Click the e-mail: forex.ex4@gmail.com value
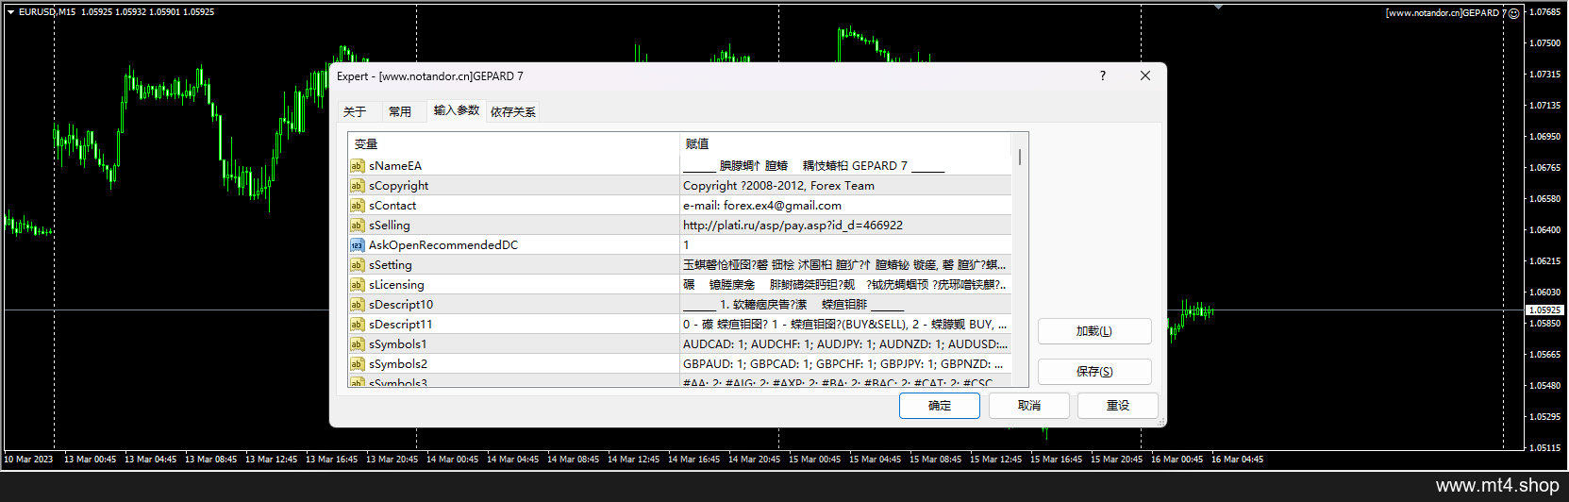Image resolution: width=1569 pixels, height=502 pixels. coord(762,206)
